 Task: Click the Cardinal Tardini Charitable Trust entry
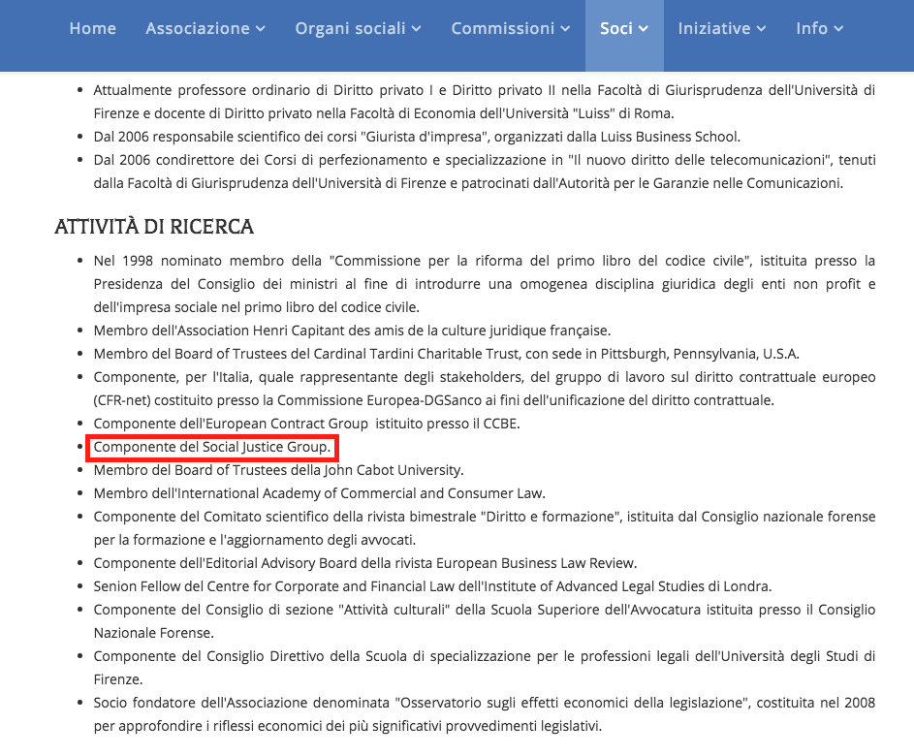point(446,354)
